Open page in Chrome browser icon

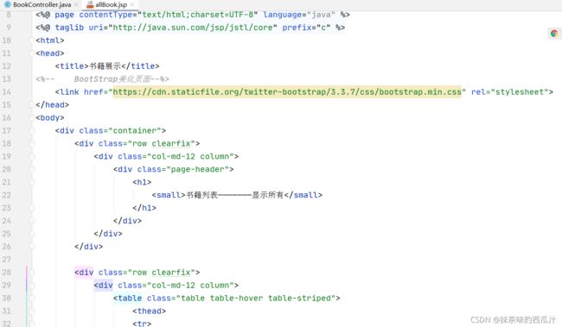point(554,34)
